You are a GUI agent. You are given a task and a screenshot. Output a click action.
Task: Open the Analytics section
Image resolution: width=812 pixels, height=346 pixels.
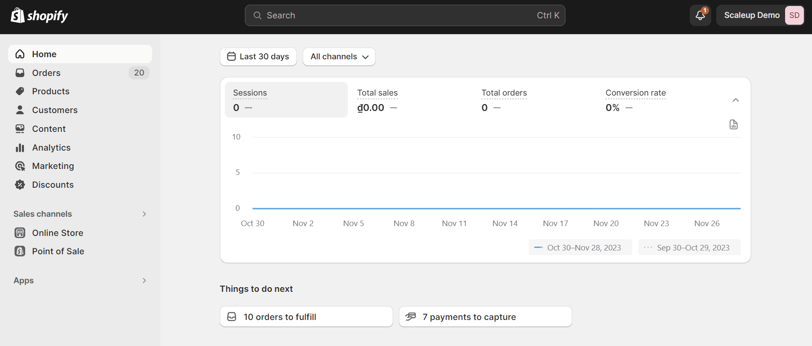click(80, 148)
